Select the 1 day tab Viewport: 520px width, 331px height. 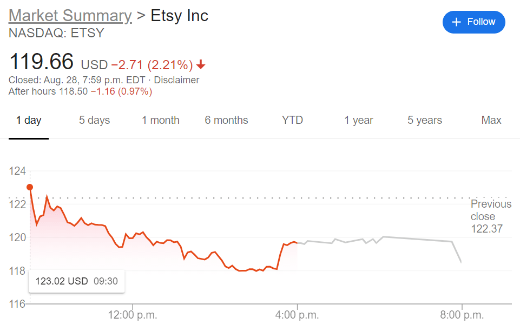pos(29,121)
